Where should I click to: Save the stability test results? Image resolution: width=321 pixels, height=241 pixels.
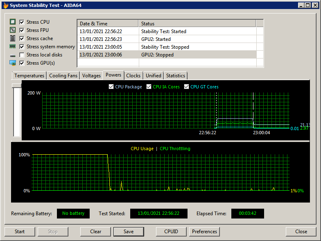[129, 232]
